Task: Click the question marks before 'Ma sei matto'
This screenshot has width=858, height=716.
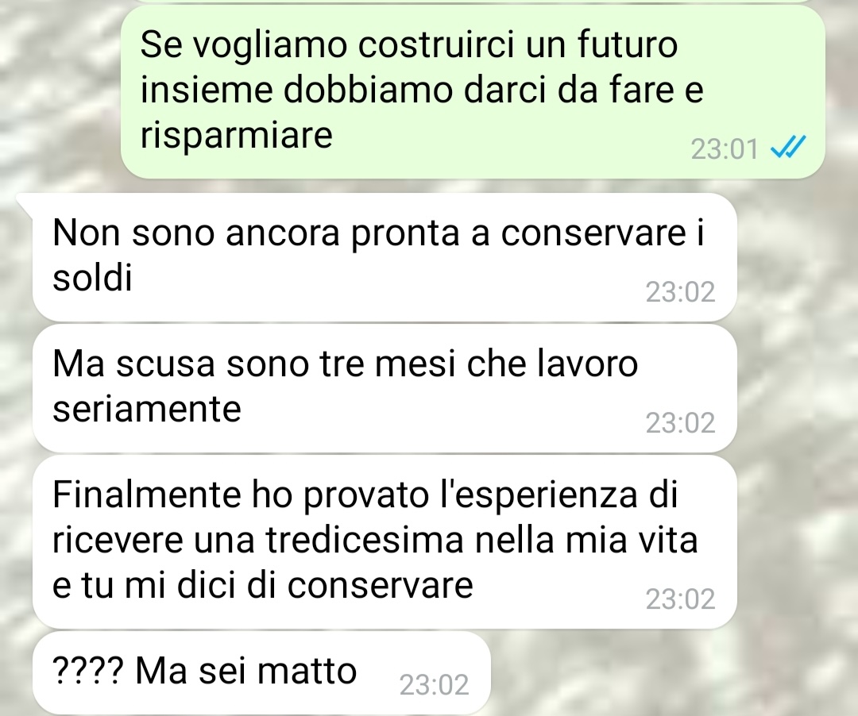Action: pos(88,671)
